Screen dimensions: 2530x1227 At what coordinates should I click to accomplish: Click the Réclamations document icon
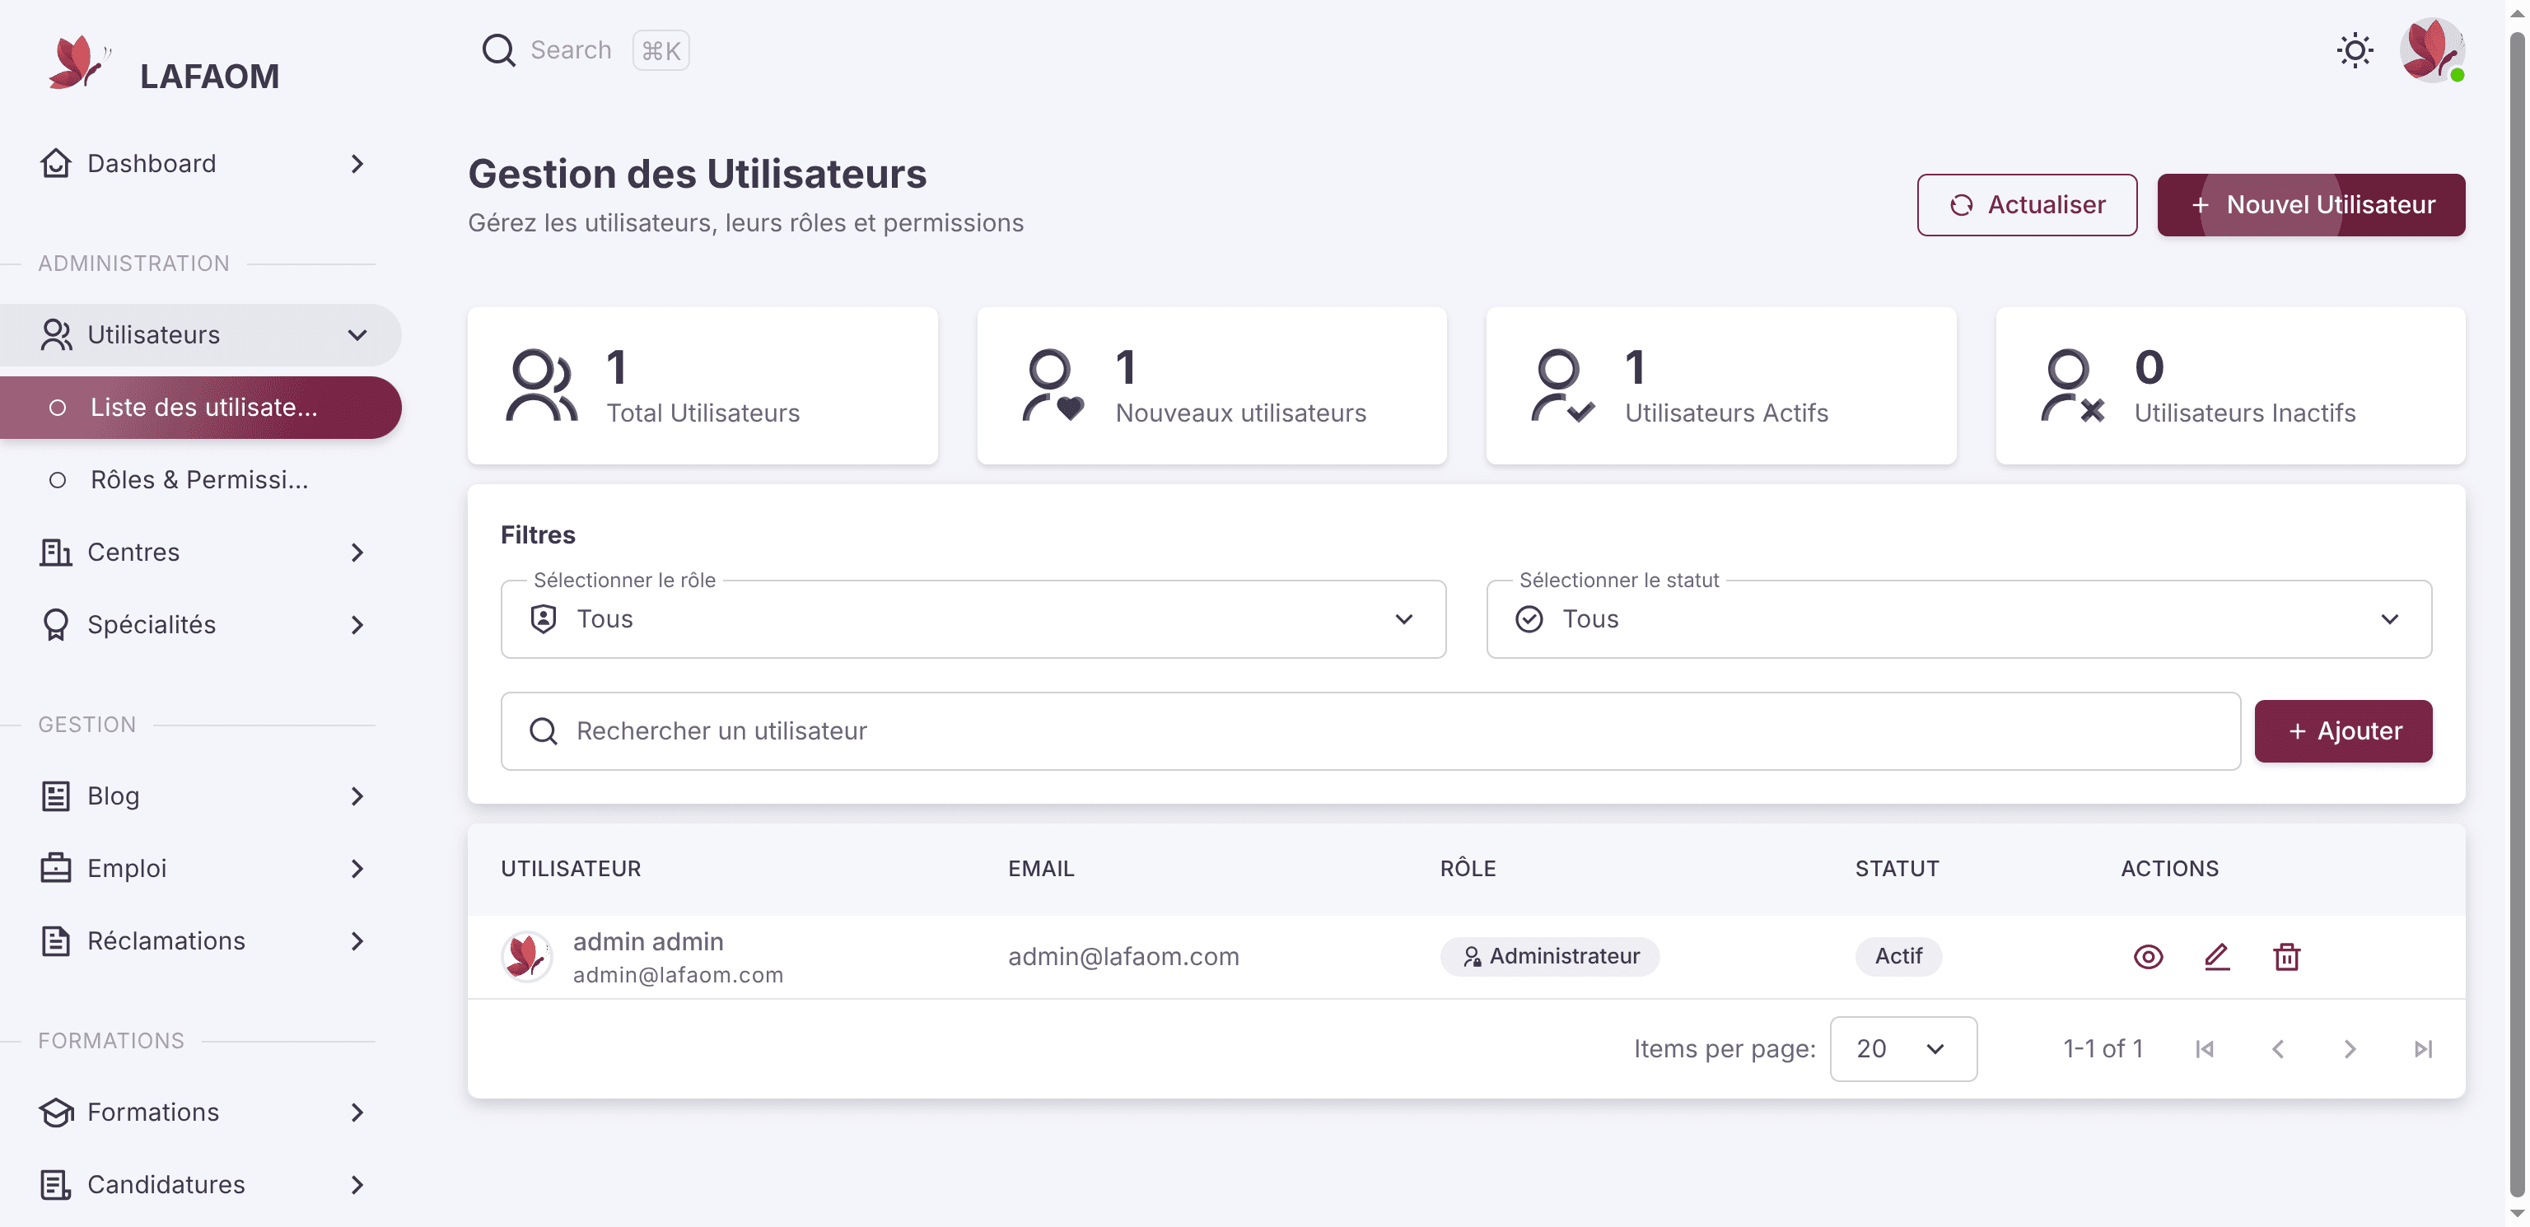[56, 941]
